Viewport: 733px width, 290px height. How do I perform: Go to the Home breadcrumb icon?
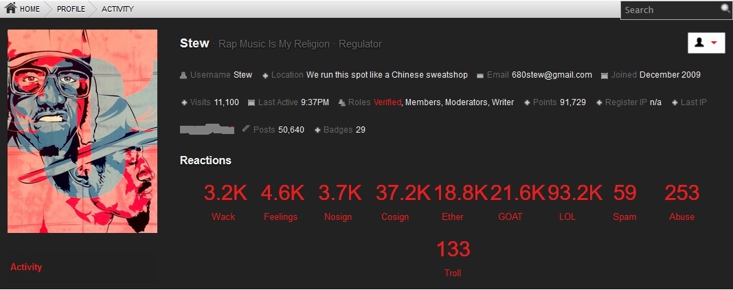[10, 8]
